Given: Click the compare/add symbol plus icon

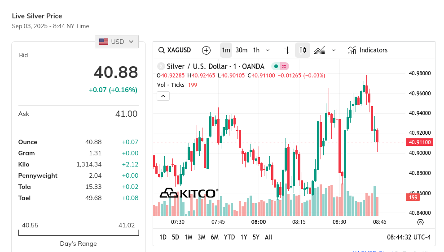Looking at the screenshot, I should tap(206, 50).
